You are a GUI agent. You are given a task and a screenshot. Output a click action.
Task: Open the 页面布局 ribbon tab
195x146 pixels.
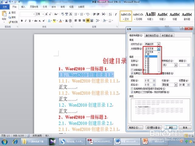tap(34, 7)
